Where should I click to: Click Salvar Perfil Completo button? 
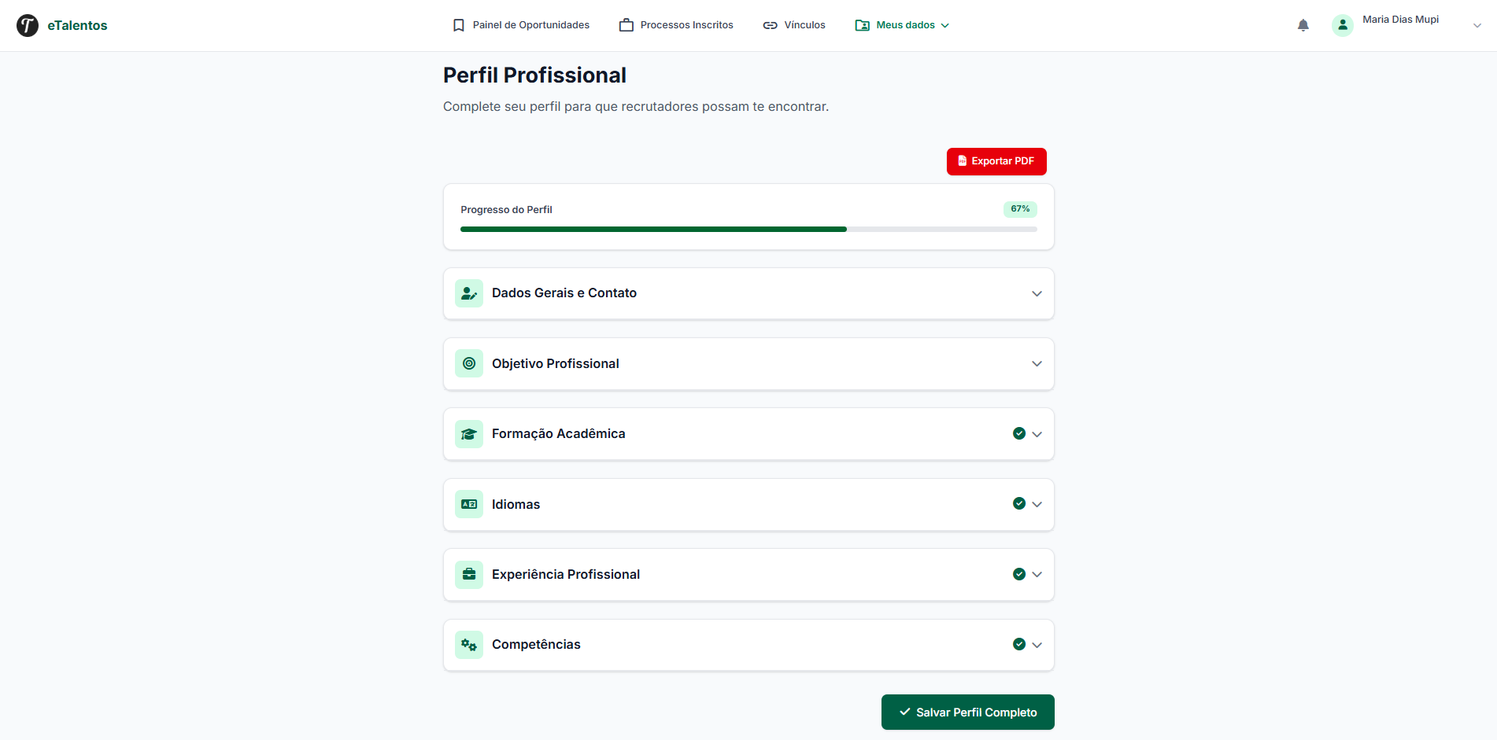pos(967,712)
